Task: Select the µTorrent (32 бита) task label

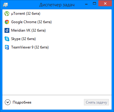Action: [26, 14]
